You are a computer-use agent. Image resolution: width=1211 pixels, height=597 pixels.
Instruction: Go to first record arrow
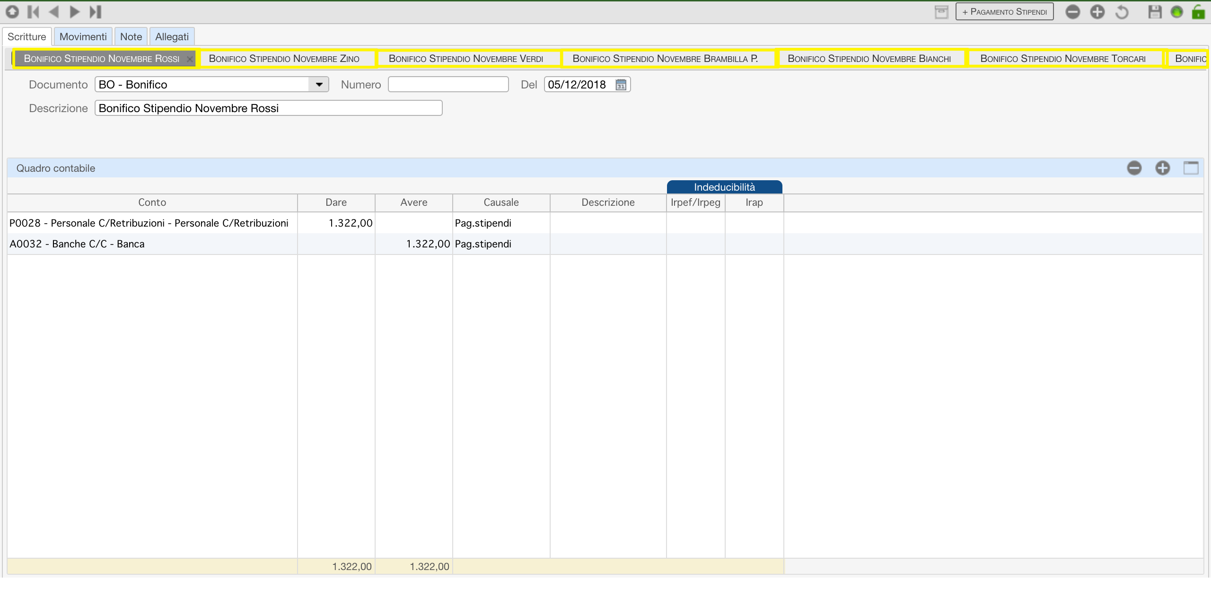point(33,11)
